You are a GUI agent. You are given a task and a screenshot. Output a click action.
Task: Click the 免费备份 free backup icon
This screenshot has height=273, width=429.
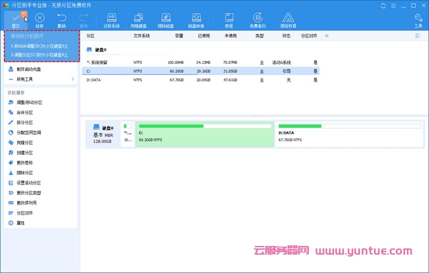pos(257,19)
